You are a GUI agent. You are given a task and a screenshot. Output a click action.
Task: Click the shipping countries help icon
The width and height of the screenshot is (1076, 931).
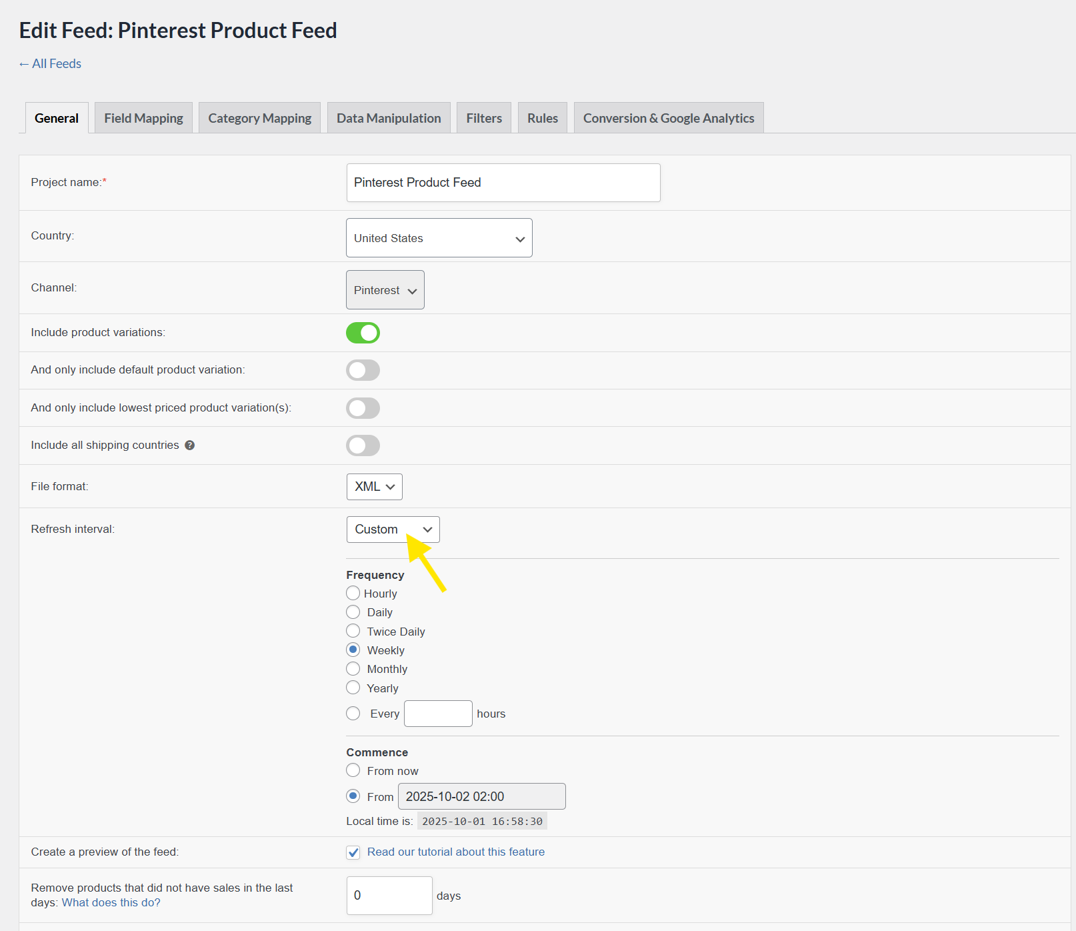tap(190, 445)
